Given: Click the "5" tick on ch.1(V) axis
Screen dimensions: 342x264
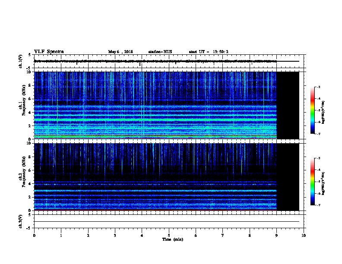Looking at the screenshot, I should tap(30, 55).
